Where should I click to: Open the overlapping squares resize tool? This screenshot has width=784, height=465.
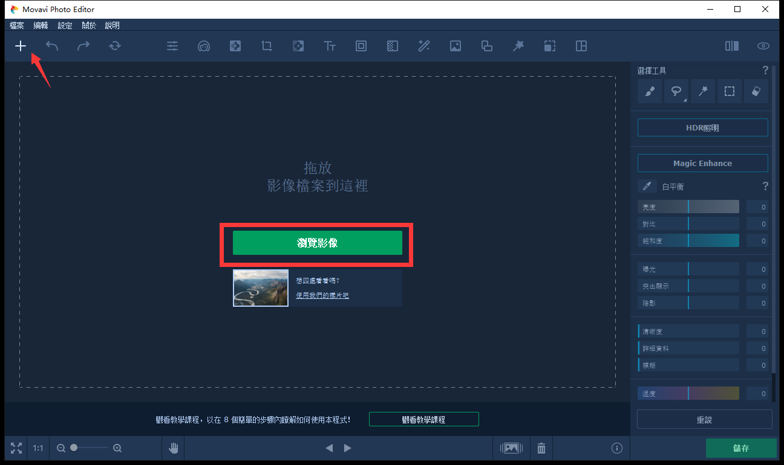point(487,46)
